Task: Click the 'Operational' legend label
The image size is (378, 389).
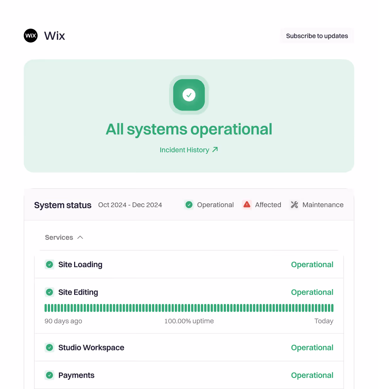Action: [215, 205]
